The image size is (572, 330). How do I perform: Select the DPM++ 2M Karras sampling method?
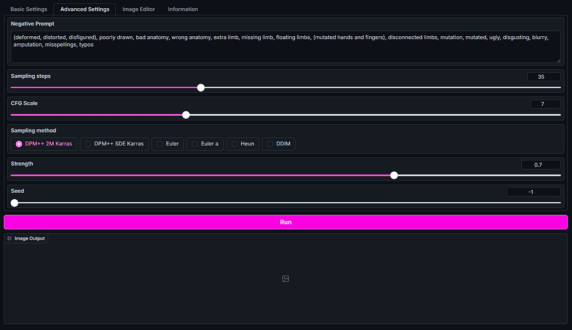[x=44, y=144]
